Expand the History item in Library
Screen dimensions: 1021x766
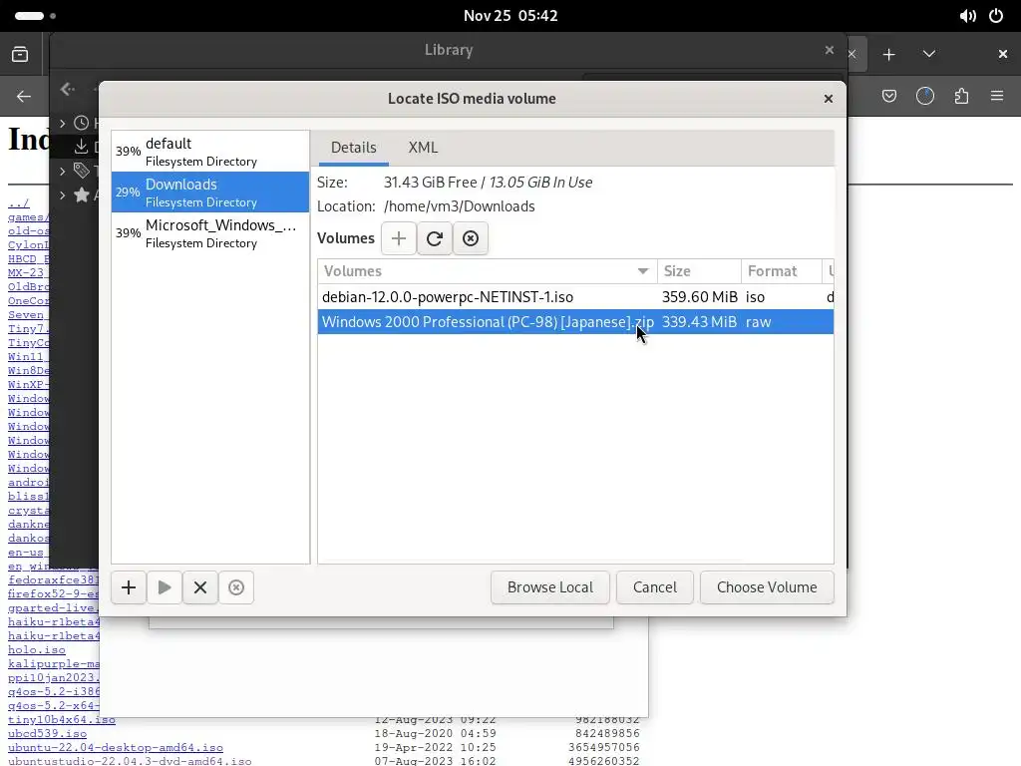63,123
